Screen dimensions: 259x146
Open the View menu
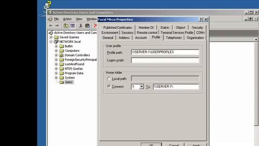79,19
